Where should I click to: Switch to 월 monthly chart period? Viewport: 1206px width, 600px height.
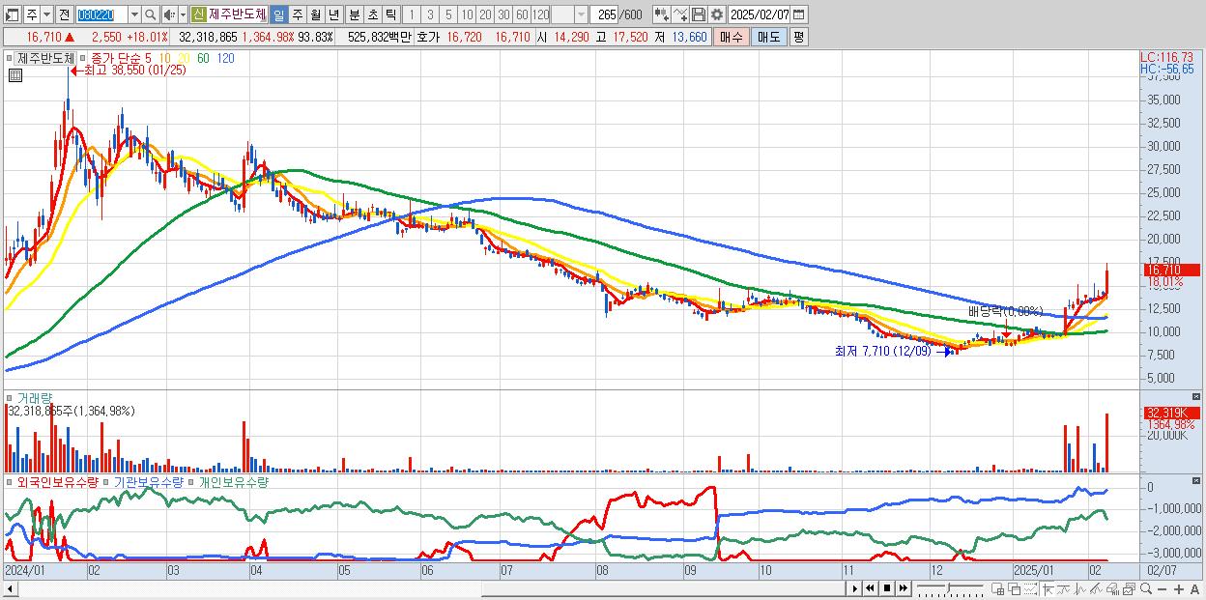coord(315,14)
